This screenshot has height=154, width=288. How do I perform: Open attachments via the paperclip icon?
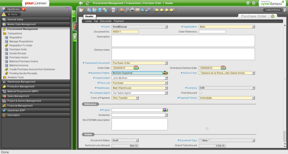(127, 10)
